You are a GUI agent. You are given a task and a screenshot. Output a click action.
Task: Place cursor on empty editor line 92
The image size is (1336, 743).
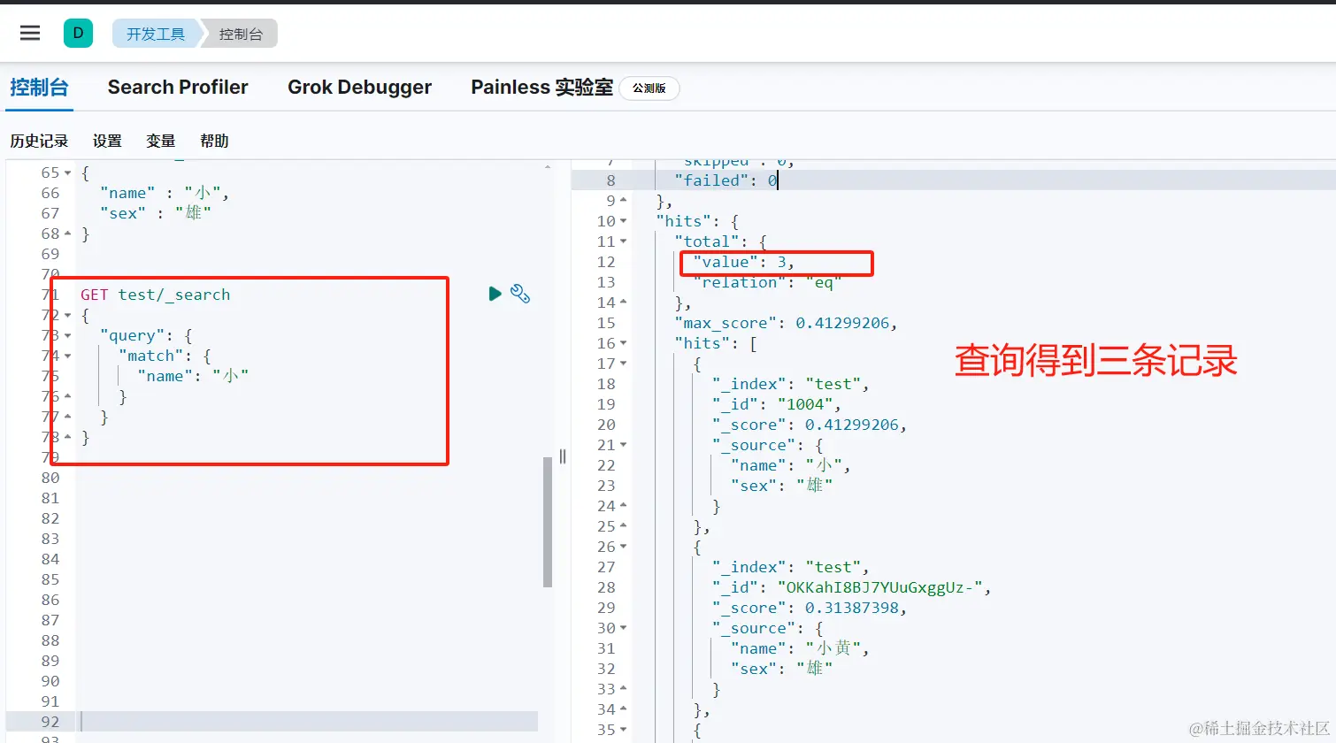click(307, 722)
